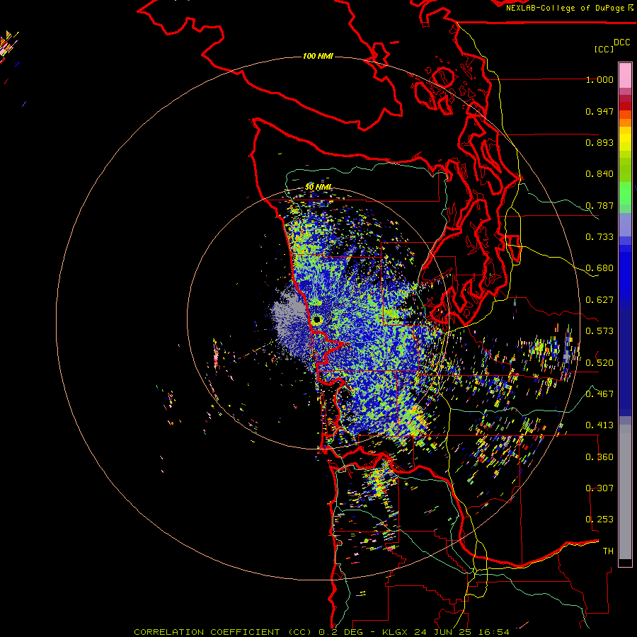Click the 0.467 legend value
Screen dimensions: 637x637
(x=599, y=394)
